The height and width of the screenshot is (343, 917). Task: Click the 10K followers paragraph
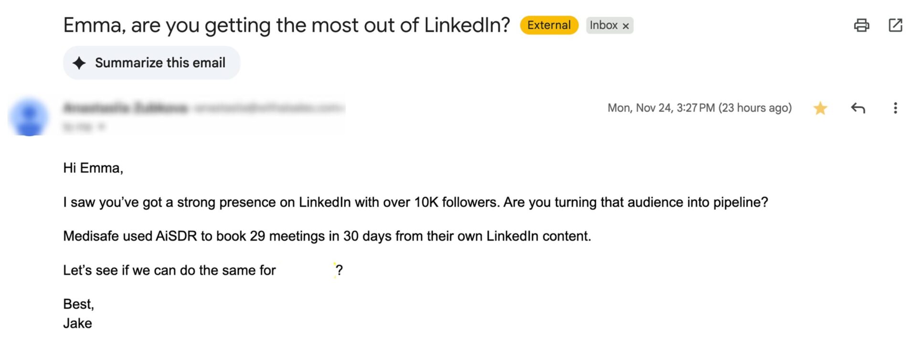(416, 202)
